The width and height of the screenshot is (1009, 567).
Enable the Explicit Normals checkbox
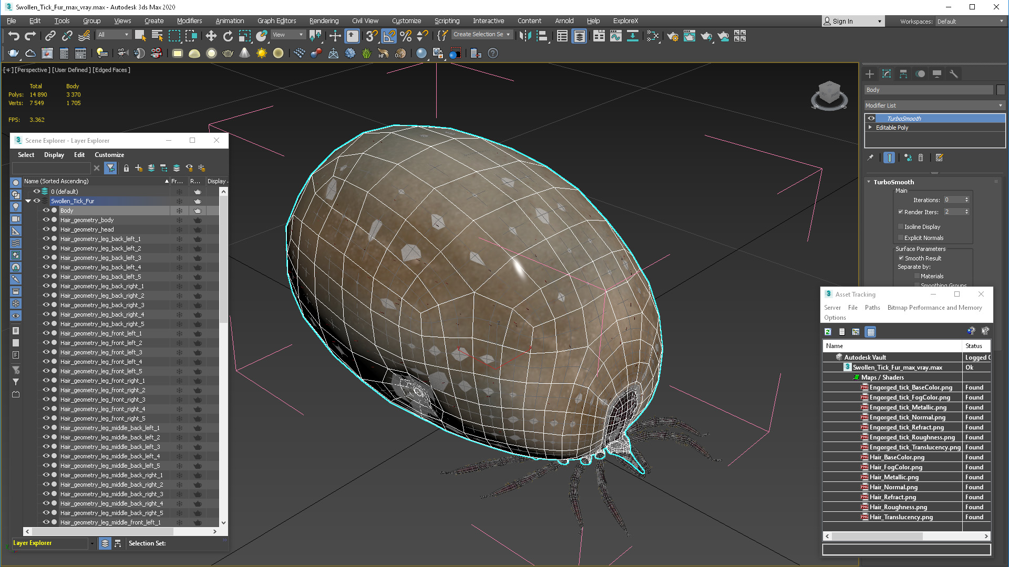click(901, 238)
